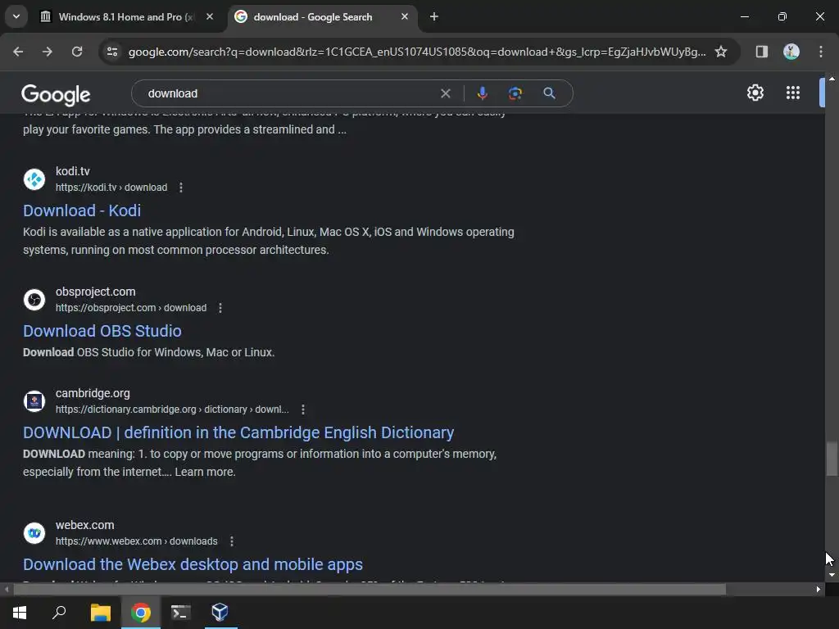This screenshot has width=839, height=629.
Task: Go to Google homepage via logo
Action: pyautogui.click(x=56, y=95)
